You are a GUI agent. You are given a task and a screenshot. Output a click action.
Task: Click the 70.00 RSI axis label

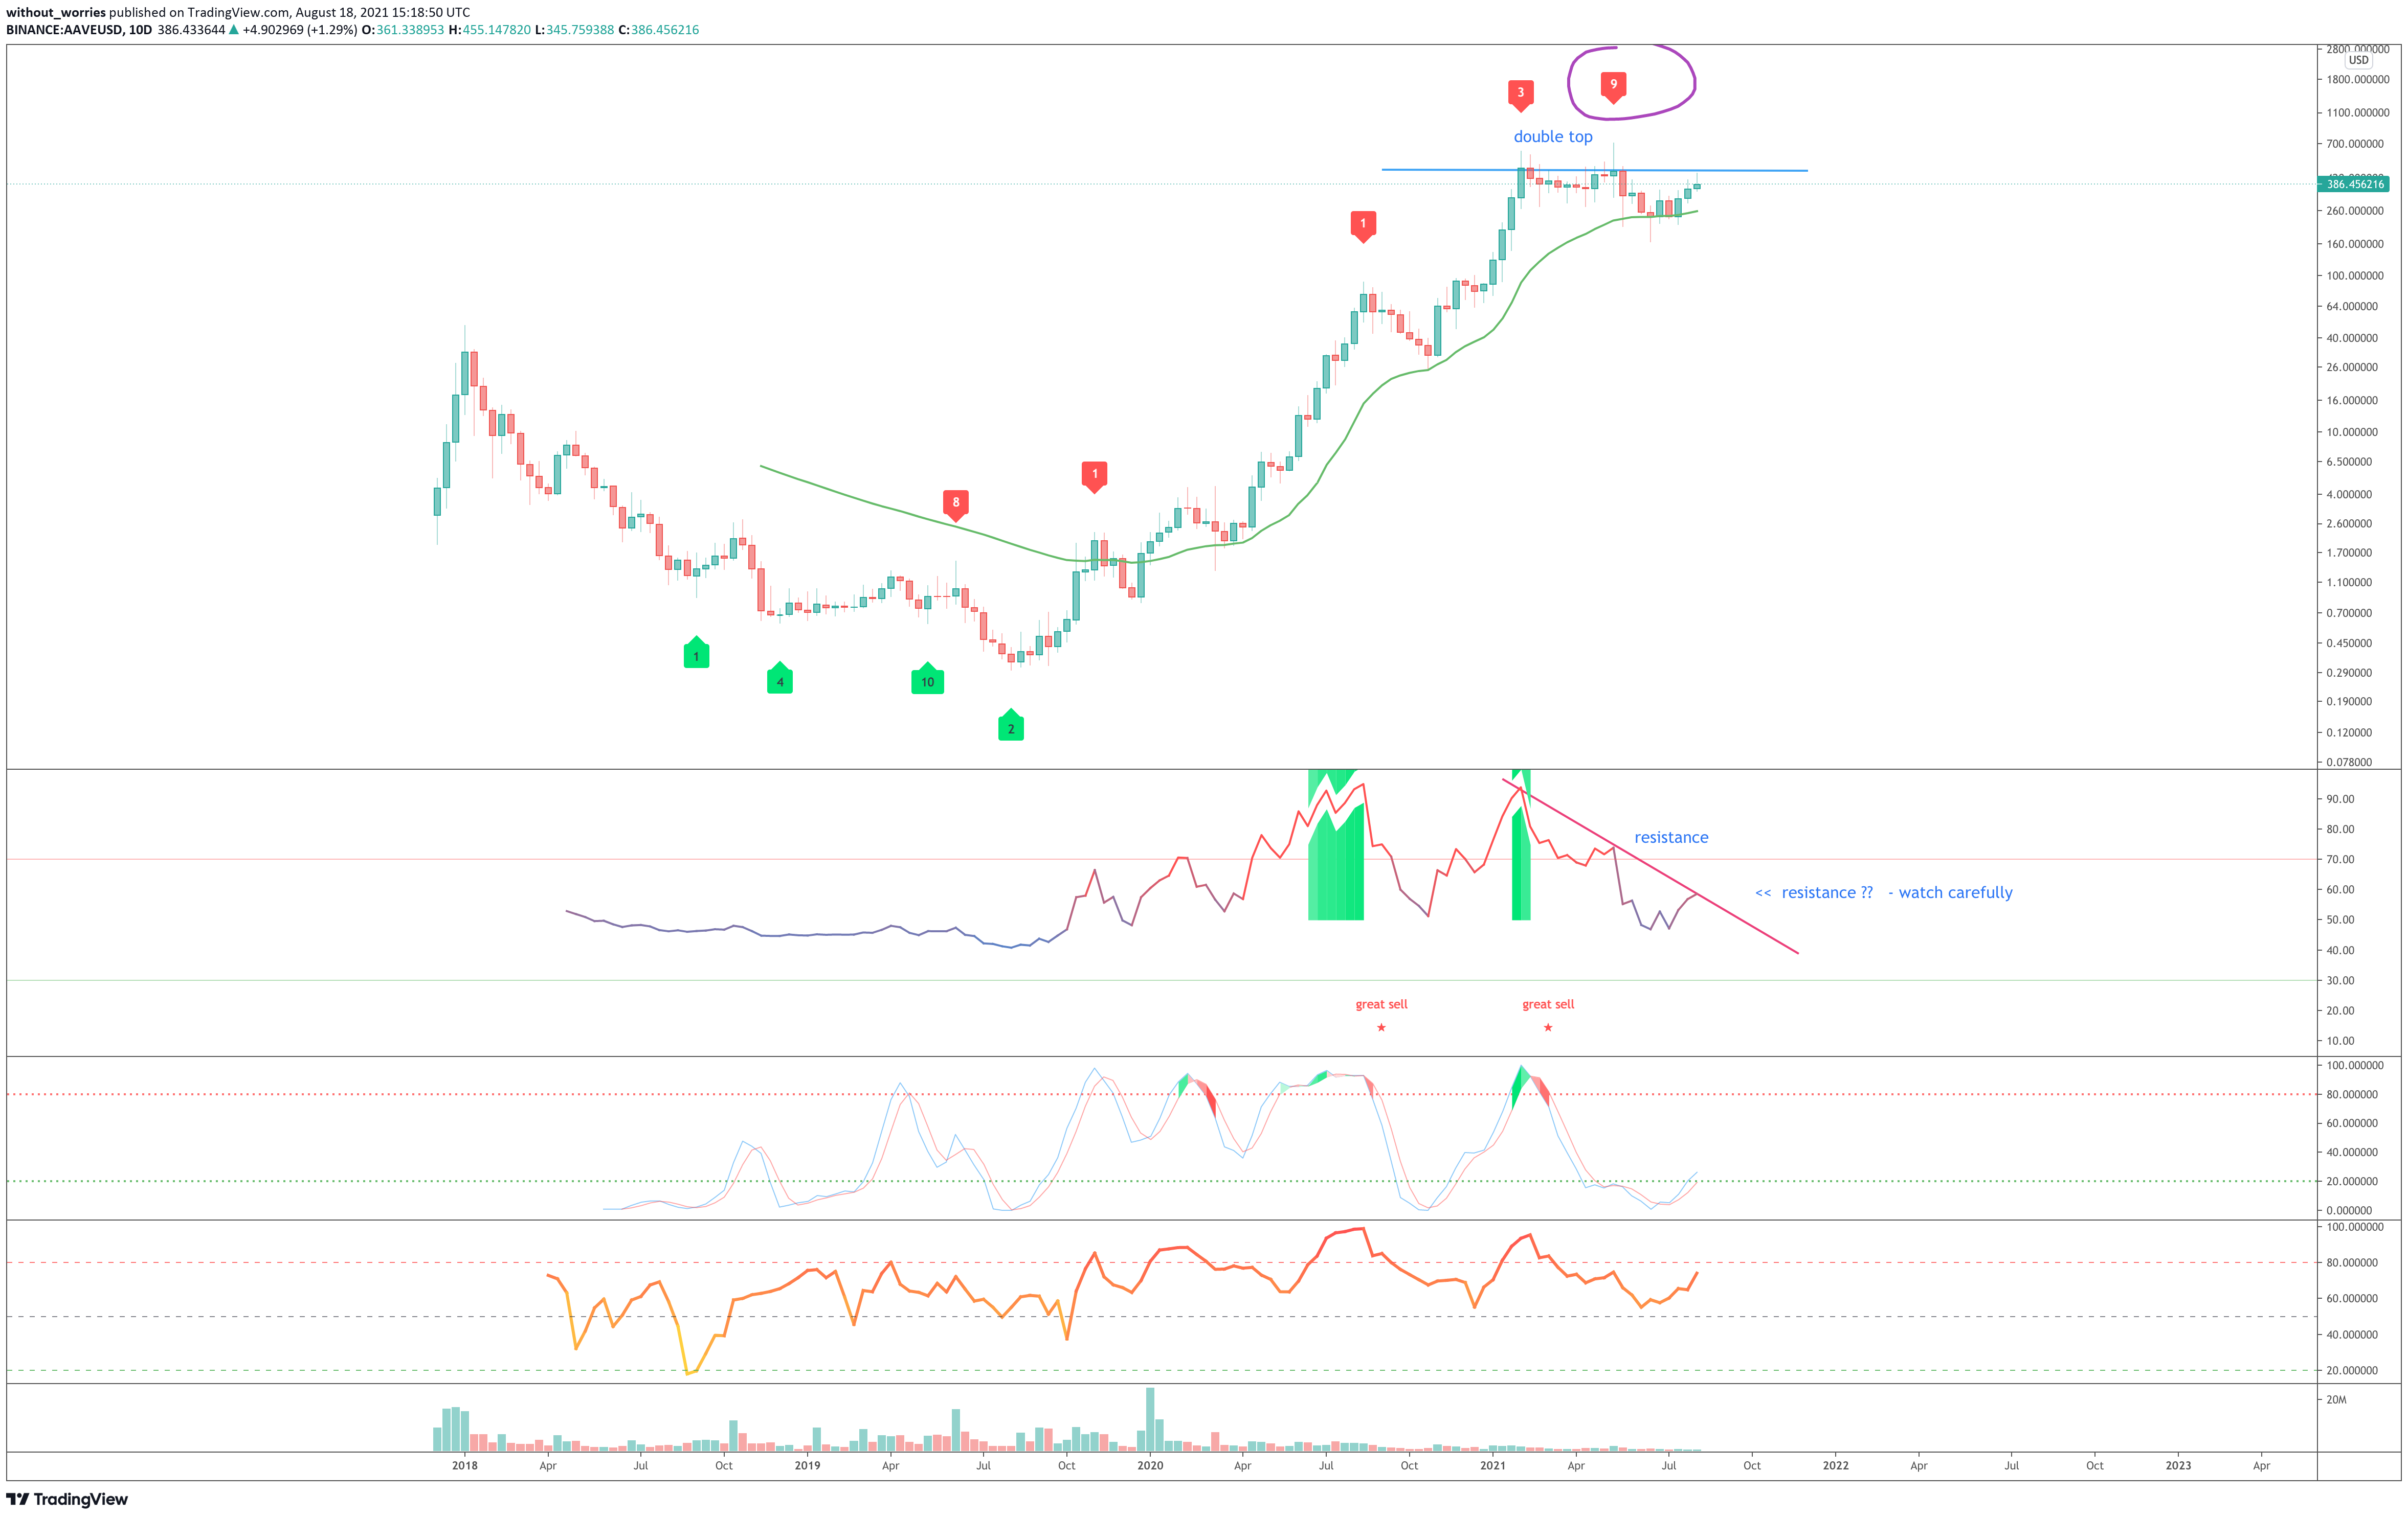click(2340, 860)
